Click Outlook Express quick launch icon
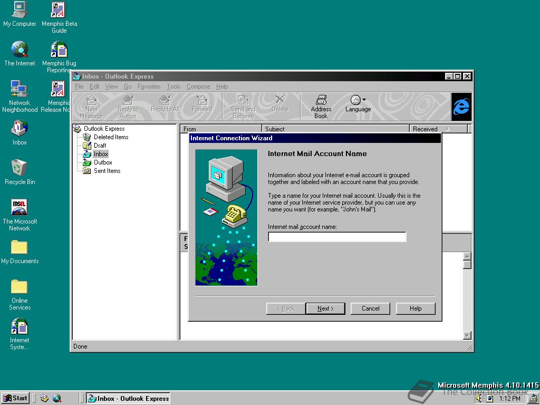This screenshot has width=540, height=405. 44,399
